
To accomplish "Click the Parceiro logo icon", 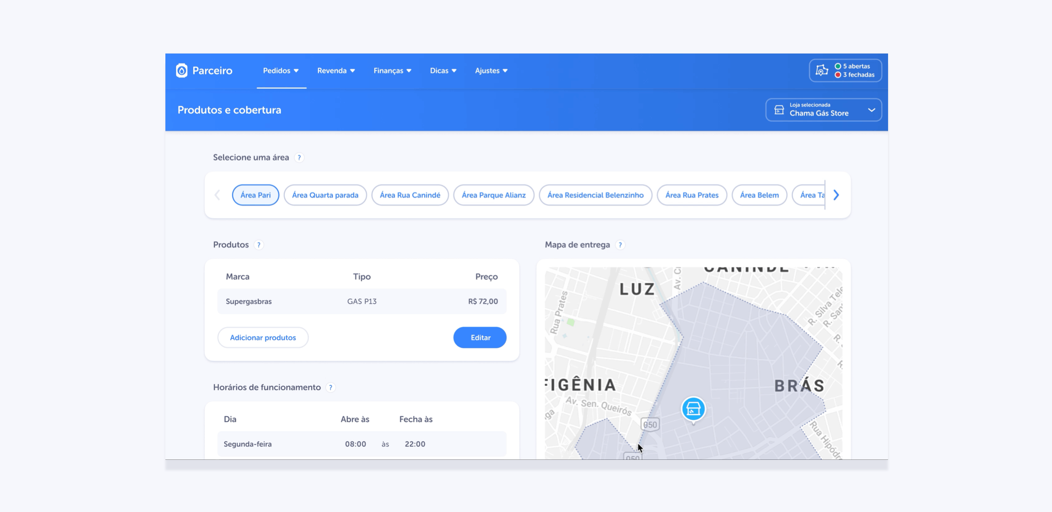I will [x=181, y=71].
